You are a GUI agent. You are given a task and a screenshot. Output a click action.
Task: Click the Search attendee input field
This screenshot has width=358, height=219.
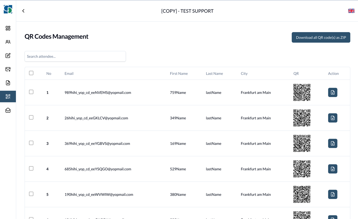(75, 56)
